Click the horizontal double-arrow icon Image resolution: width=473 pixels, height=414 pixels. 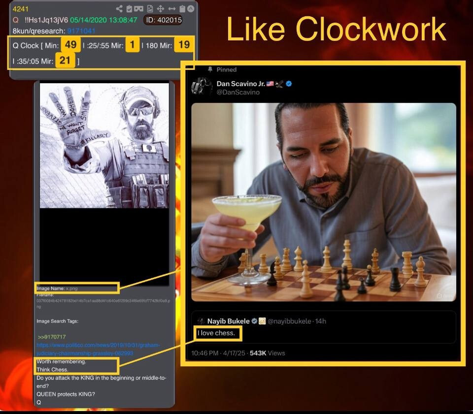171,9
